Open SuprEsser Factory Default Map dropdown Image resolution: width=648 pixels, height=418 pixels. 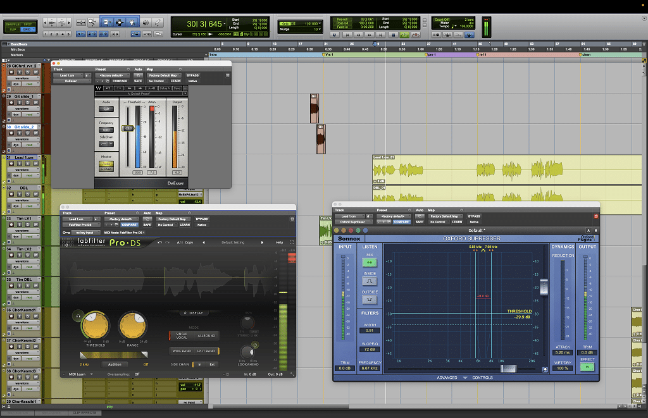445,216
